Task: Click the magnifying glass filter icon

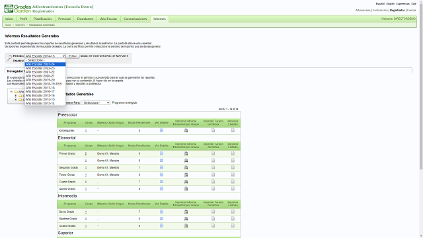Action: click(x=10, y=58)
